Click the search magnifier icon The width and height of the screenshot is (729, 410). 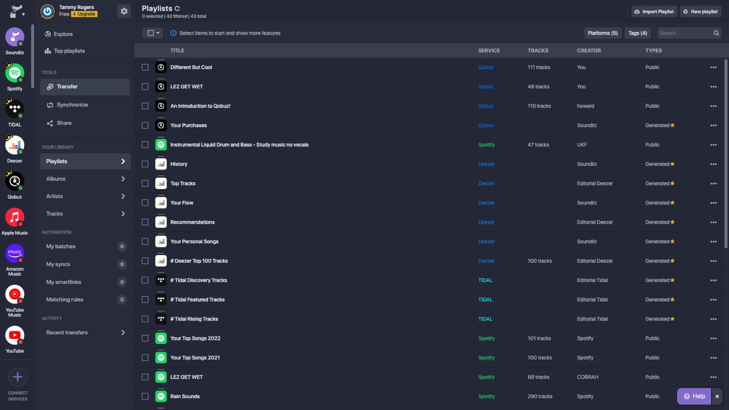click(x=716, y=33)
